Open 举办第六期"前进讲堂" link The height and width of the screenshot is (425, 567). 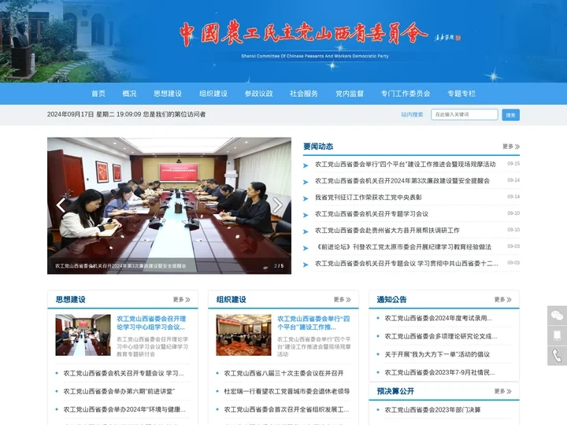(119, 391)
